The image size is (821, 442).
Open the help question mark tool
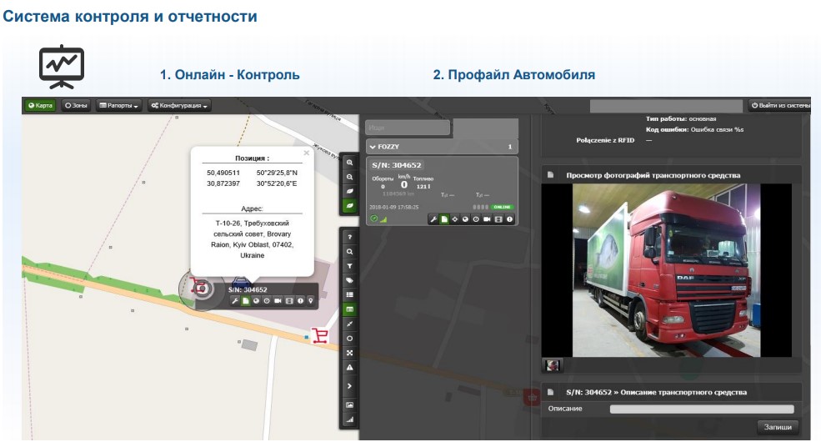coord(350,237)
